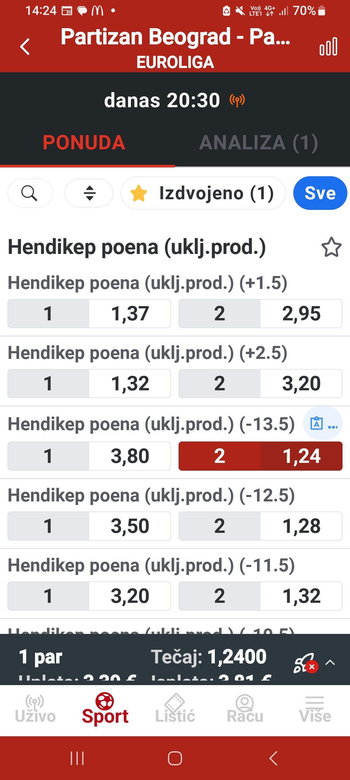Select the Sve filter button

click(x=320, y=193)
